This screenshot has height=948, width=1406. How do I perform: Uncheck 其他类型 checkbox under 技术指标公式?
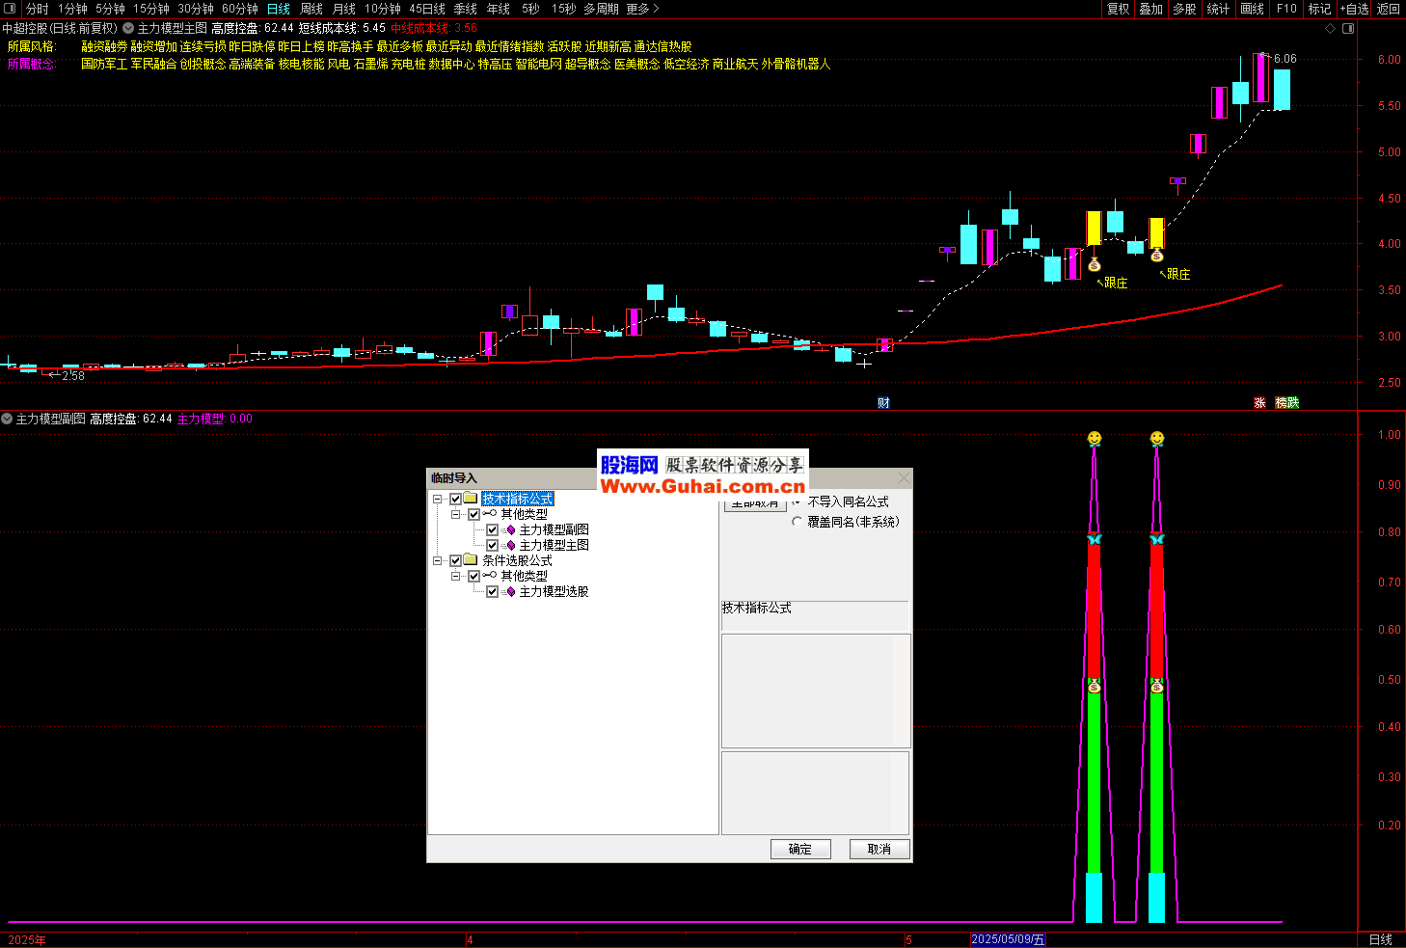(x=474, y=514)
